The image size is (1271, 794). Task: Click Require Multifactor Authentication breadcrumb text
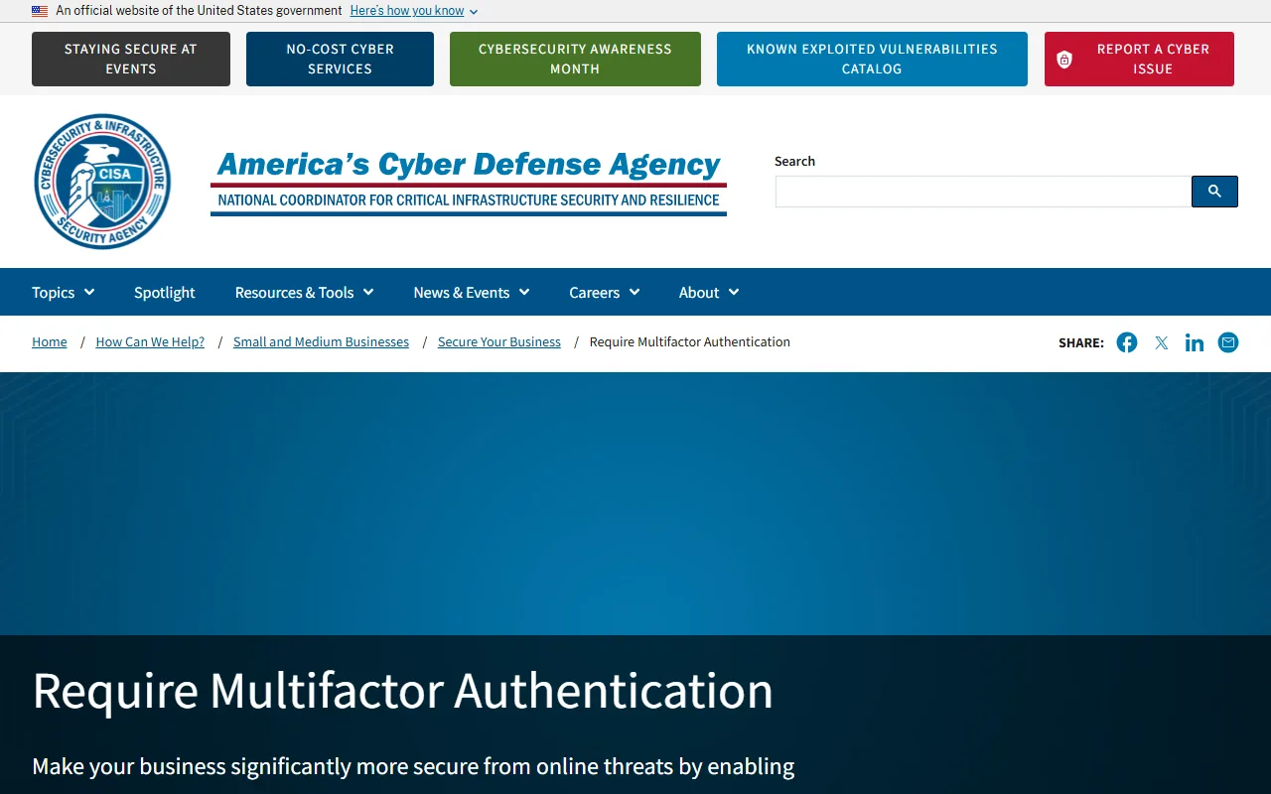690,341
